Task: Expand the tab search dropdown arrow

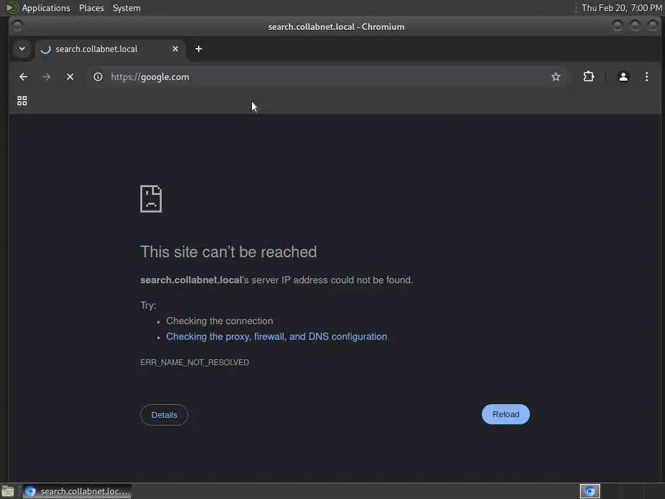Action: (x=22, y=49)
